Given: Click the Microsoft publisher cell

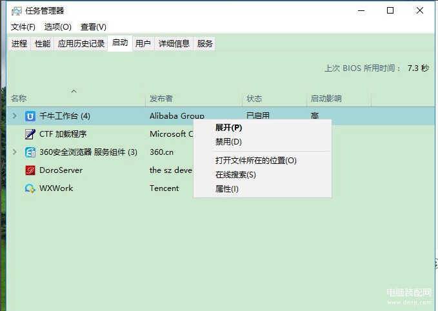Looking at the screenshot, I should coord(171,134).
